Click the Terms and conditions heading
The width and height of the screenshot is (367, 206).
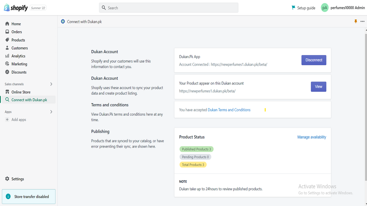tap(110, 105)
